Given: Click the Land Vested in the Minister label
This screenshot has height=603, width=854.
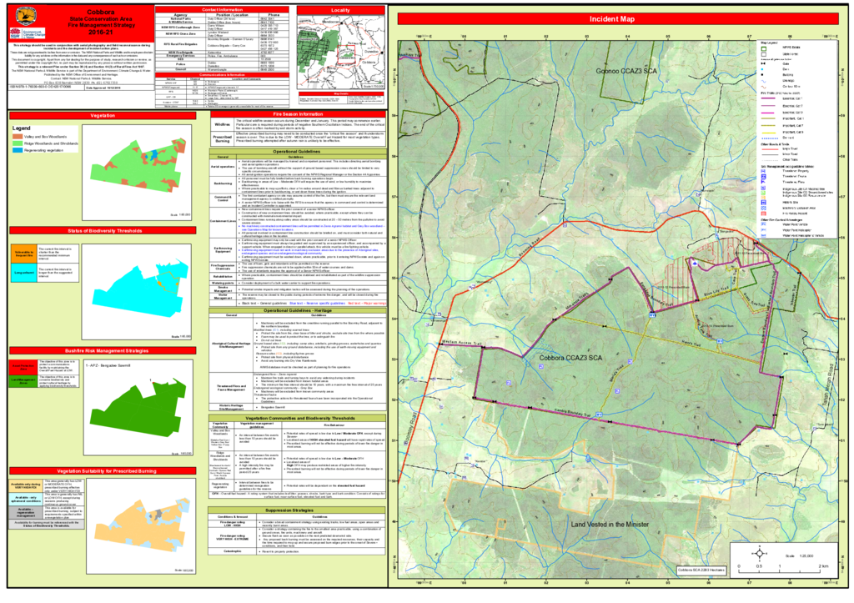Looking at the screenshot, I should point(610,524).
